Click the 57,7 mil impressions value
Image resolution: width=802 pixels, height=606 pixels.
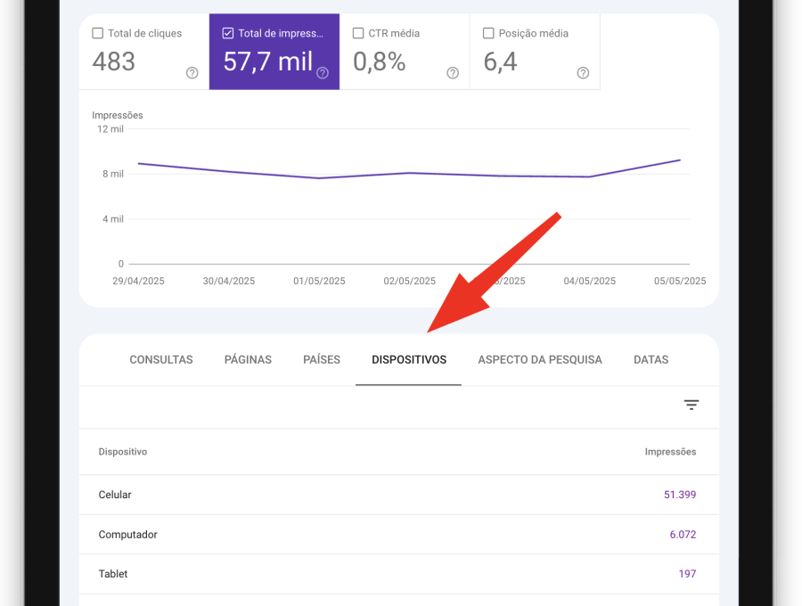point(268,61)
